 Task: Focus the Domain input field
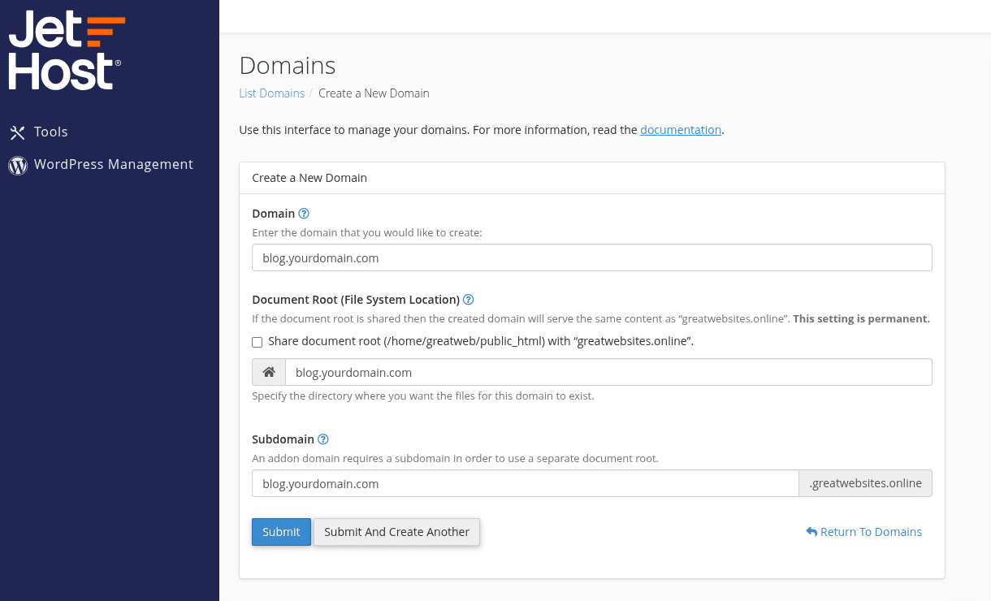click(591, 257)
